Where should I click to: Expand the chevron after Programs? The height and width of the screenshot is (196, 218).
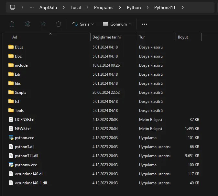click(x=120, y=7)
